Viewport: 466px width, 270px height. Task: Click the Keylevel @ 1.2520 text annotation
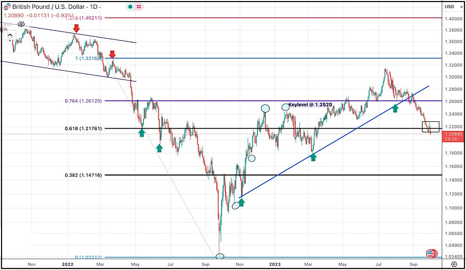(310, 105)
